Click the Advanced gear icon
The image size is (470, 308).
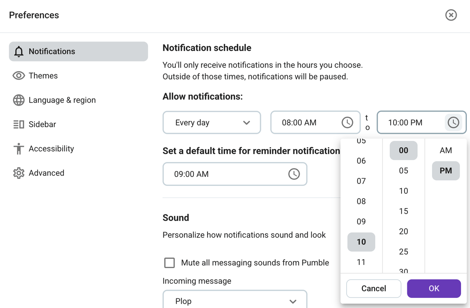[18, 173]
